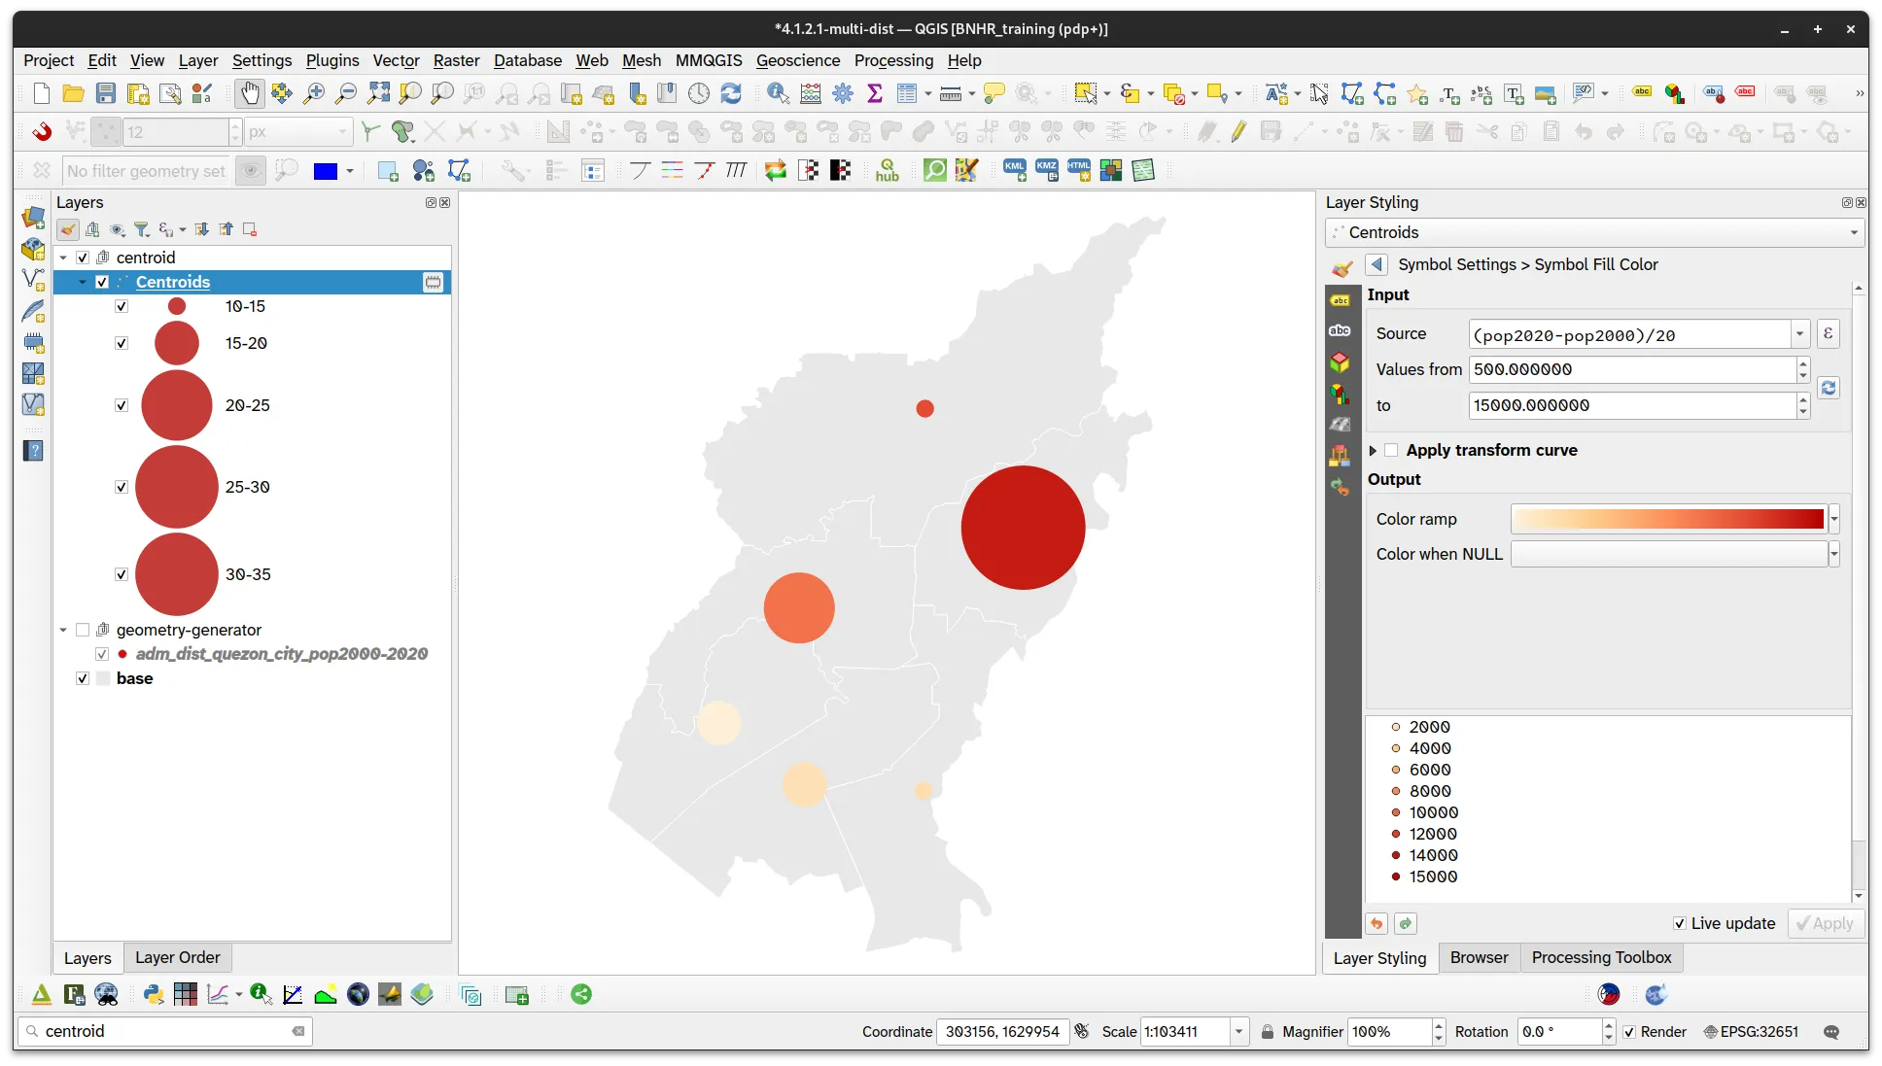Click the expression editor epsilon button
This screenshot has height=1066, width=1882.
(1828, 334)
